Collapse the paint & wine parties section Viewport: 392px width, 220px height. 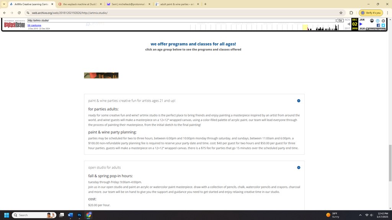click(x=299, y=101)
